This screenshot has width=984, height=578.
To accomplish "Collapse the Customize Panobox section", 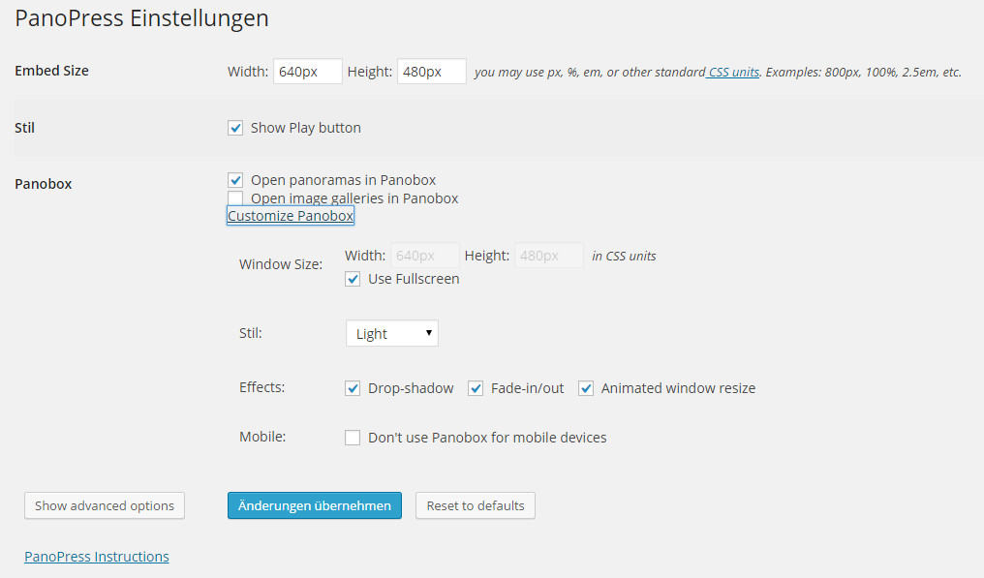I will tap(291, 216).
